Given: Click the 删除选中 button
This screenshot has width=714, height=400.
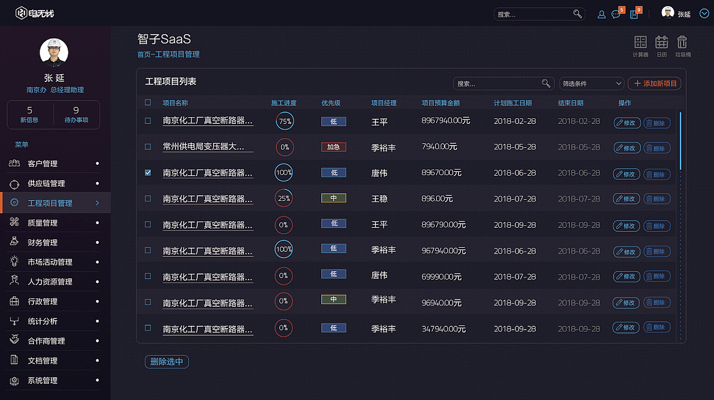Looking at the screenshot, I should [167, 362].
